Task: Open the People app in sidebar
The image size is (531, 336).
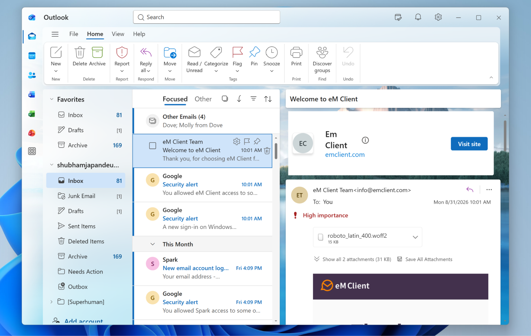Action: coord(32,75)
